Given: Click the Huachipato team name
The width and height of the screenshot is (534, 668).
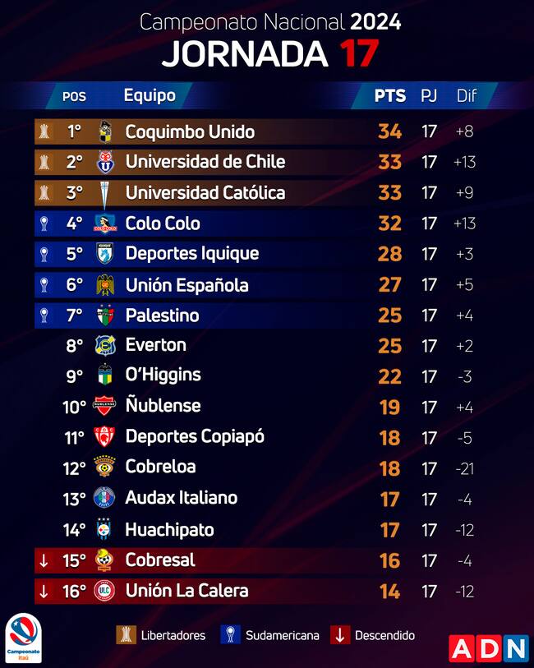Looking at the screenshot, I should (169, 529).
